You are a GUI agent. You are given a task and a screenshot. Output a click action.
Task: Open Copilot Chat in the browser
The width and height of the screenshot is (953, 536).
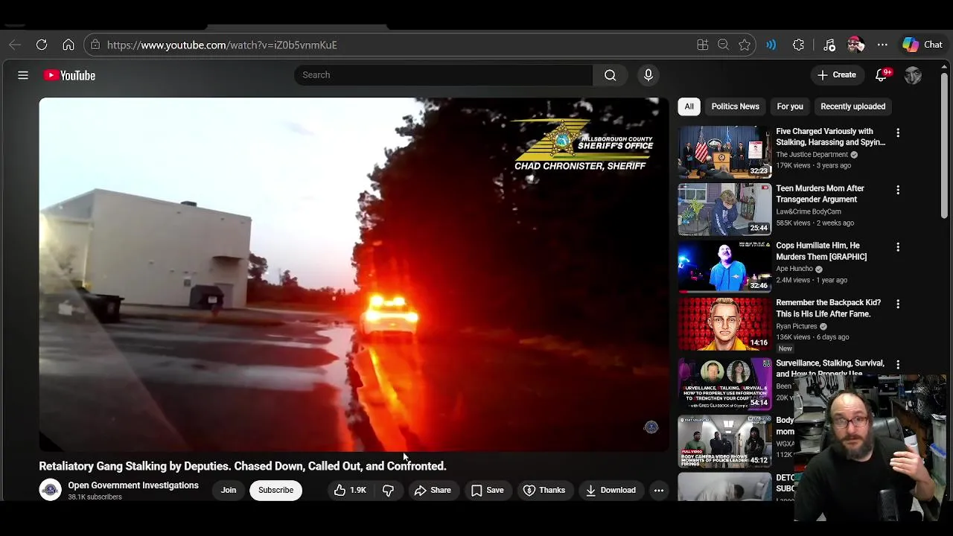pyautogui.click(x=923, y=45)
